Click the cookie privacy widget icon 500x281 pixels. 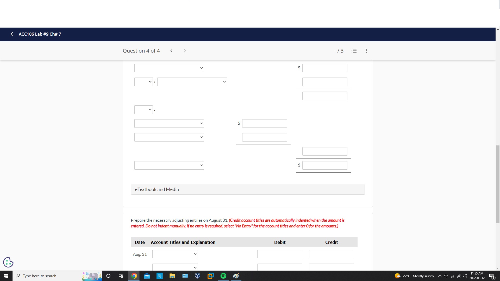(x=8, y=262)
